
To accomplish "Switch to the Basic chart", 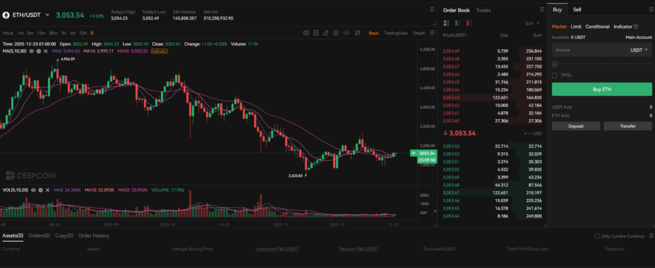I will (x=374, y=33).
